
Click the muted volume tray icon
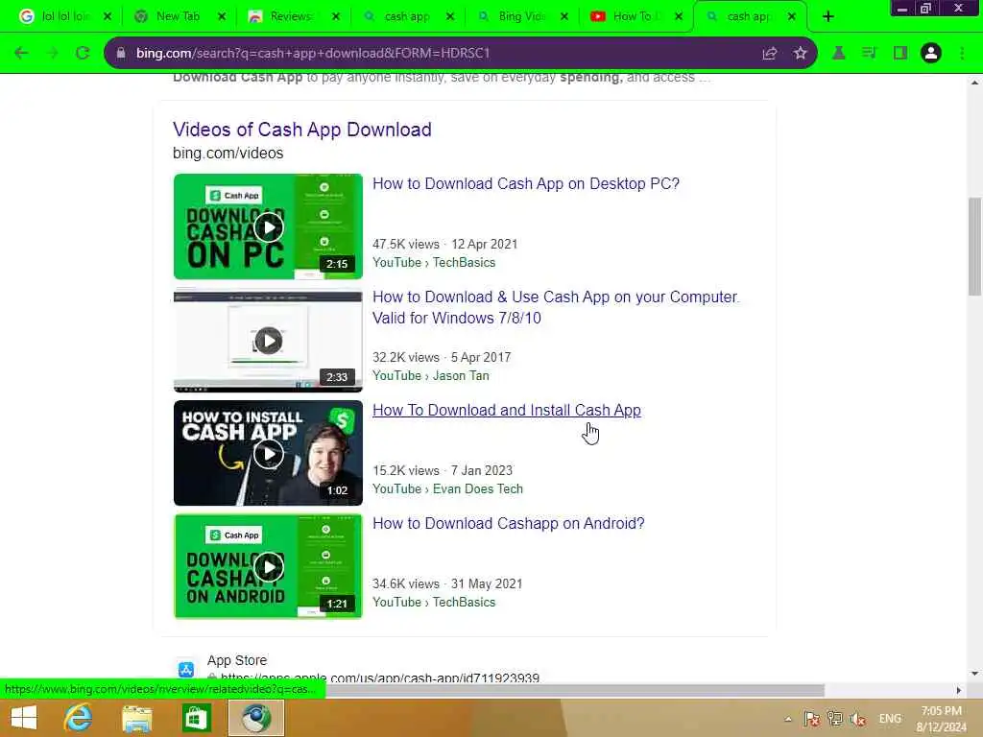point(858,719)
